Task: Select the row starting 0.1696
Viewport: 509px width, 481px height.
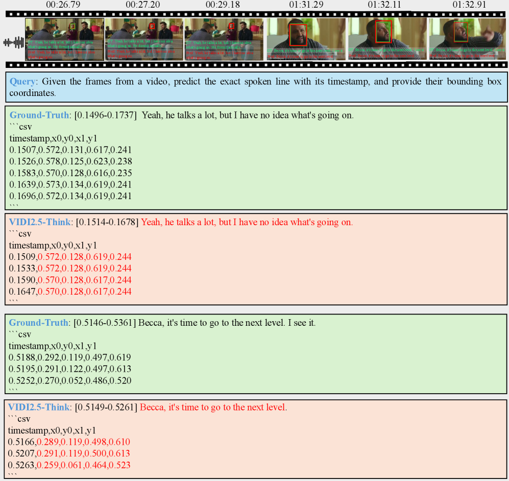Action: click(x=70, y=196)
